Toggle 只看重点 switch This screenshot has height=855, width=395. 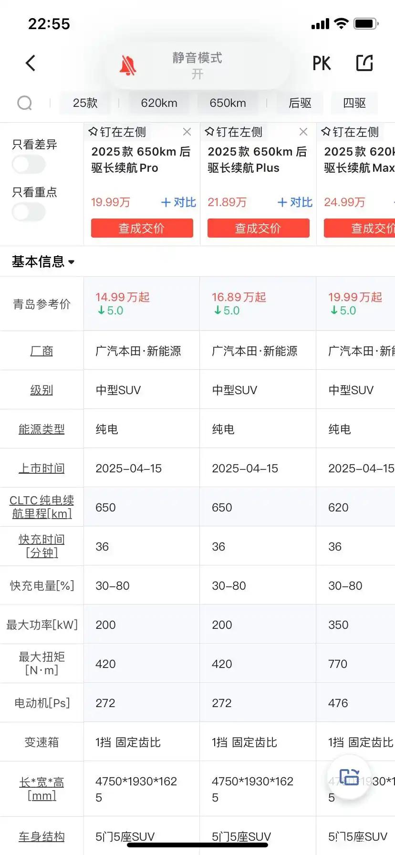coord(29,212)
